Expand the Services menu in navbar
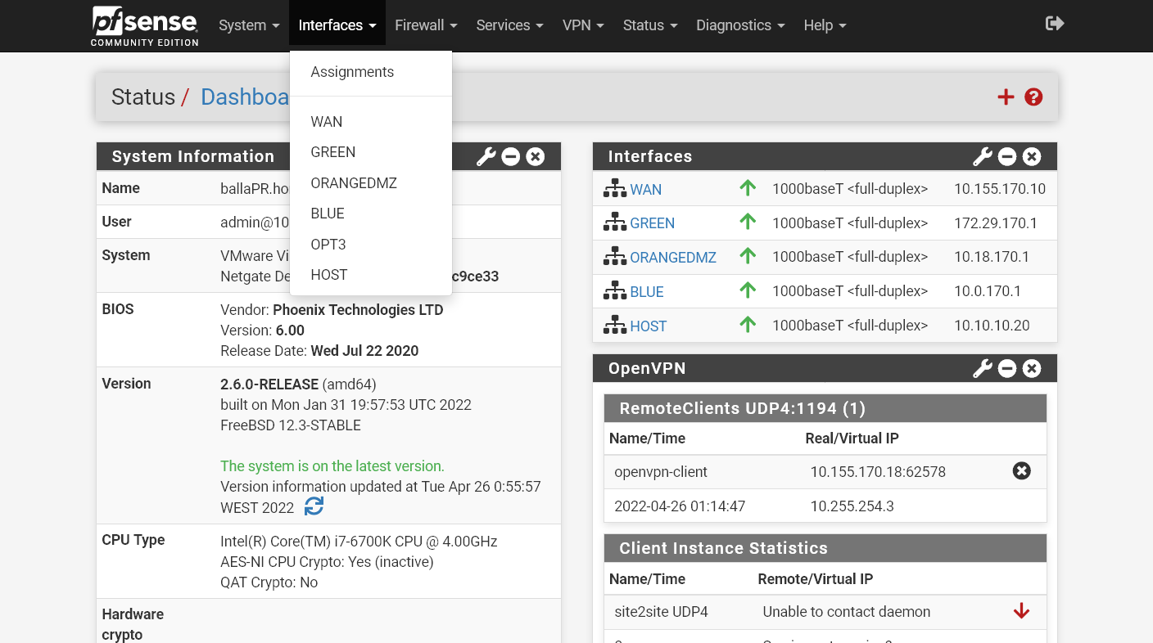This screenshot has height=643, width=1153. [x=509, y=25]
